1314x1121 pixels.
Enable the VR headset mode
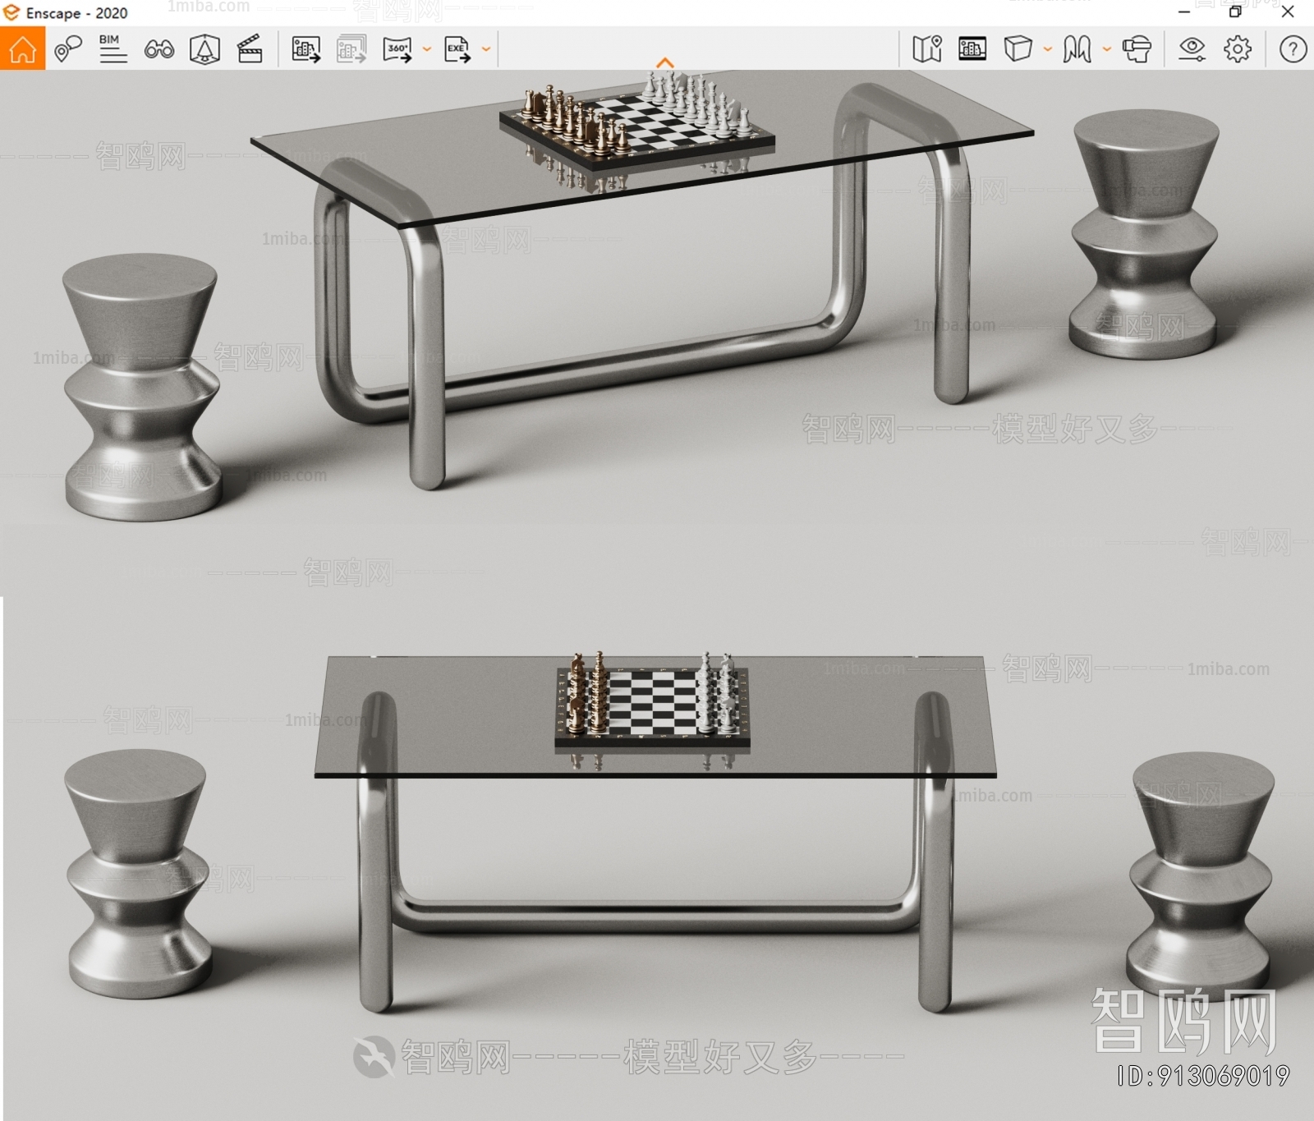(x=1137, y=49)
